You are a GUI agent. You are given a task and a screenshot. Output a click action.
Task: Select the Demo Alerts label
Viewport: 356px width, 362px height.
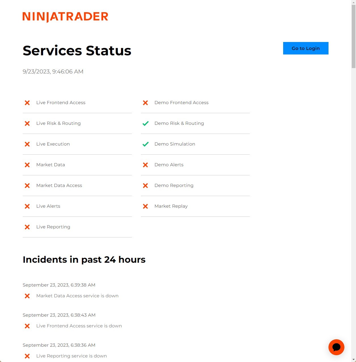pyautogui.click(x=169, y=165)
